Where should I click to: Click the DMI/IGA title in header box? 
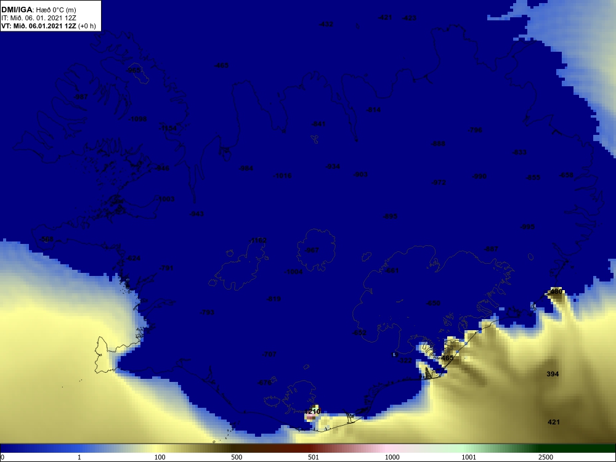click(17, 10)
